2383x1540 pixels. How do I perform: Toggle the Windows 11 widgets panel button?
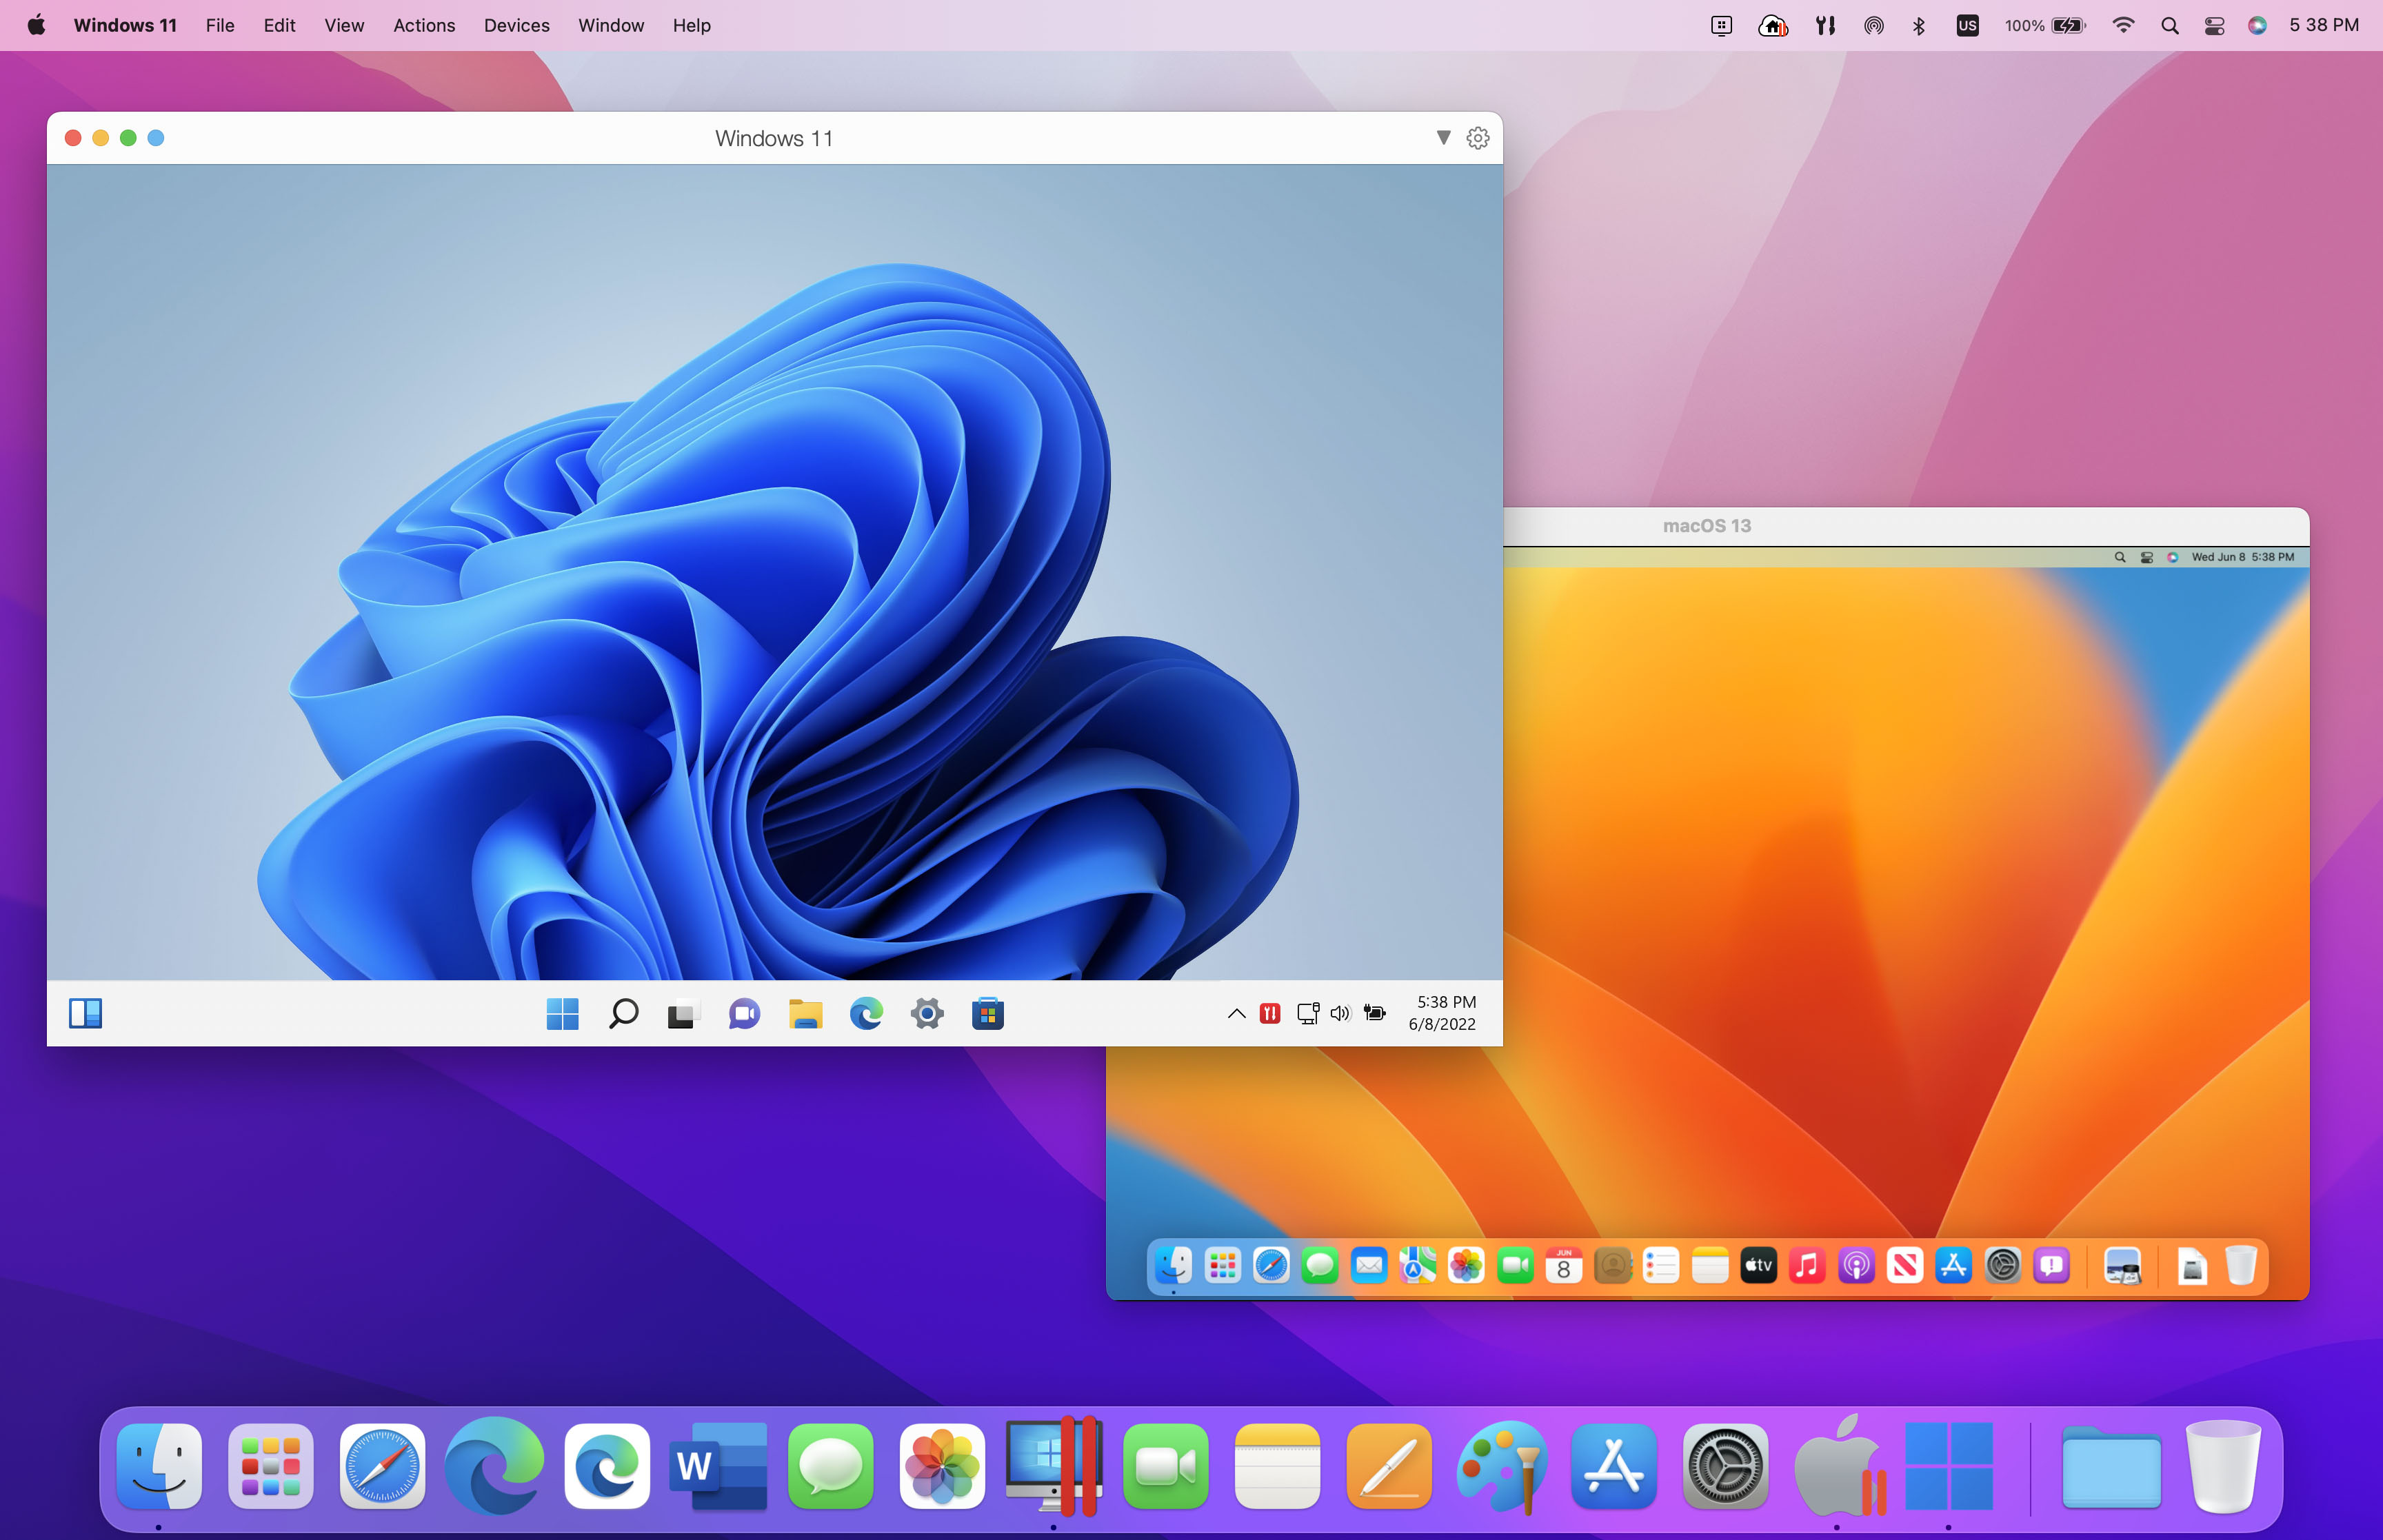[x=86, y=1013]
